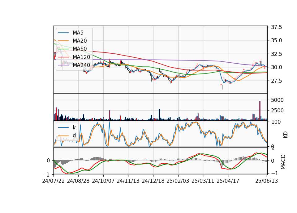Click the MA60 legend label
Image resolution: width=297 pixels, height=213 pixels.
pyautogui.click(x=80, y=49)
